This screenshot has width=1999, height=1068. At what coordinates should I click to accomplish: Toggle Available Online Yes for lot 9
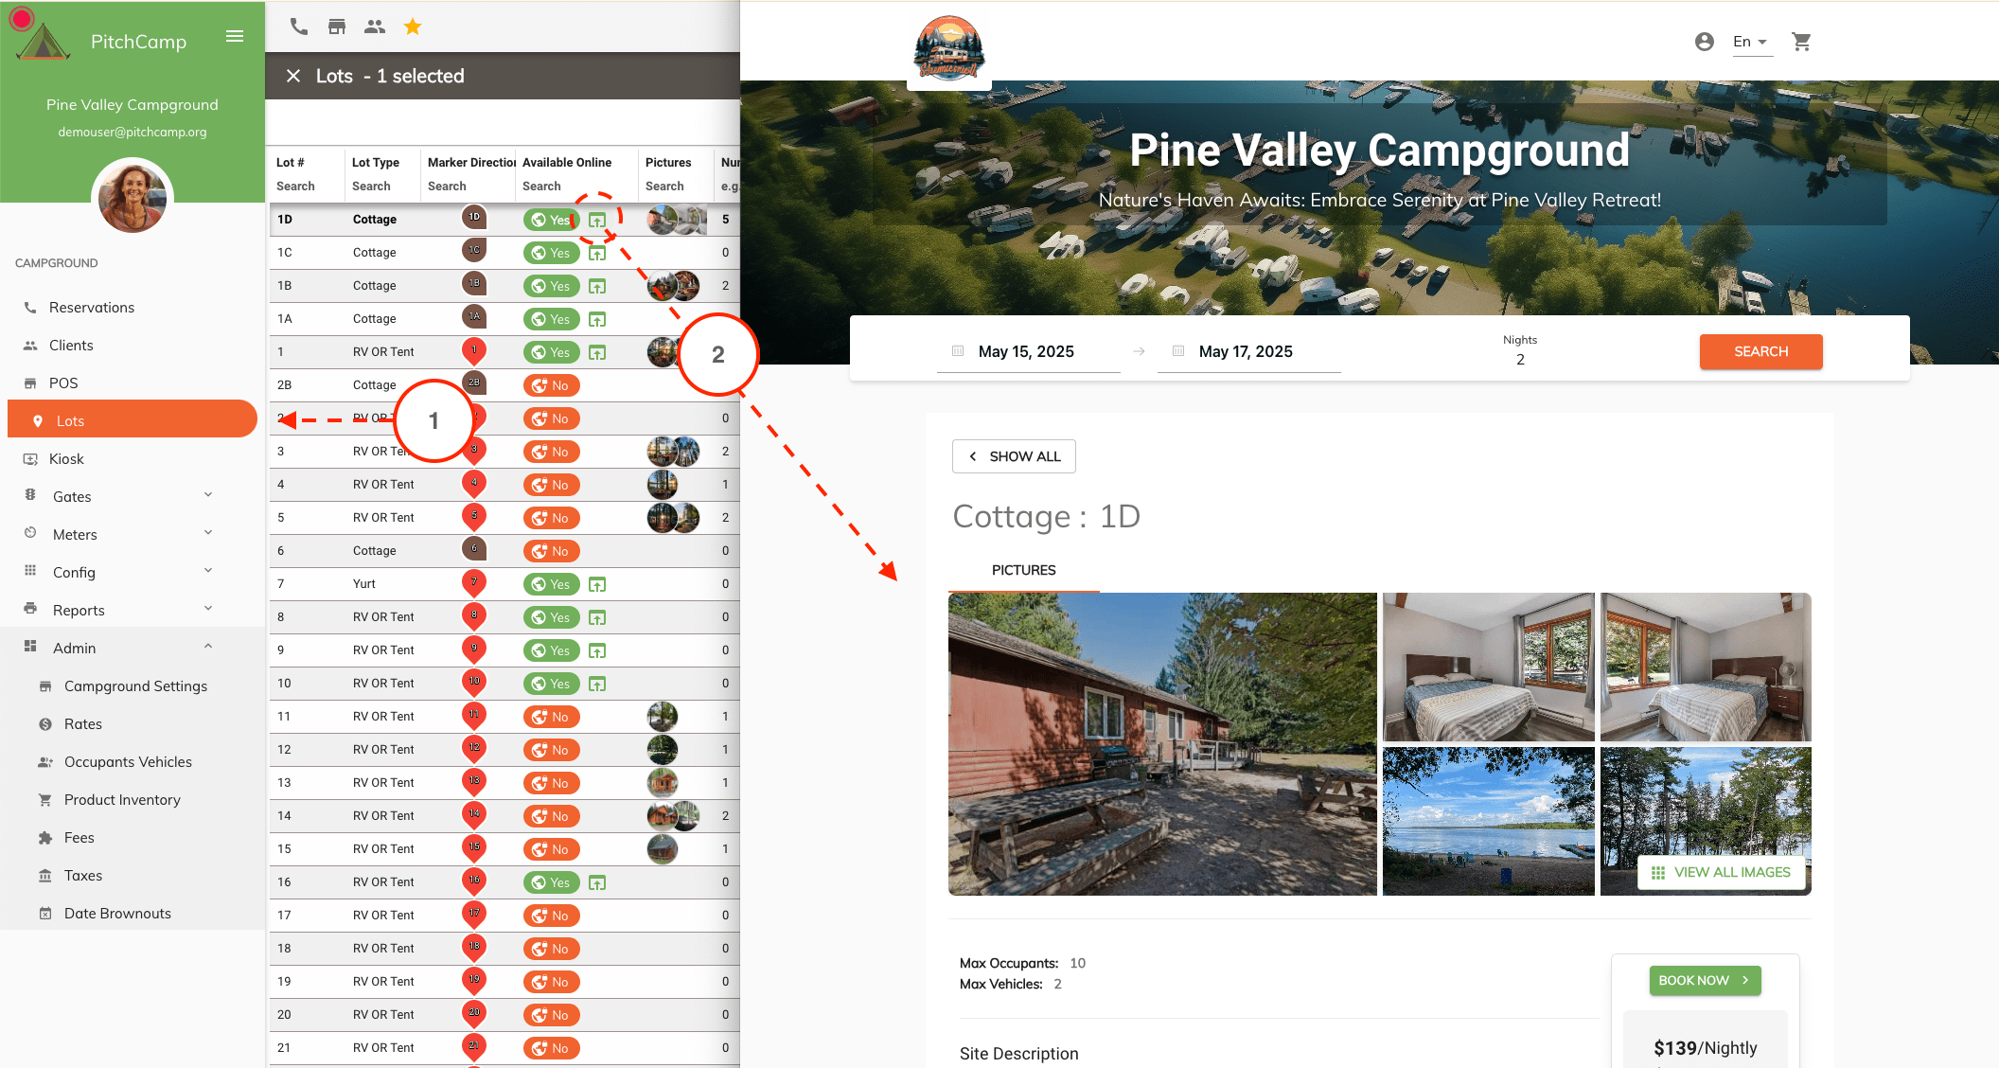(551, 650)
